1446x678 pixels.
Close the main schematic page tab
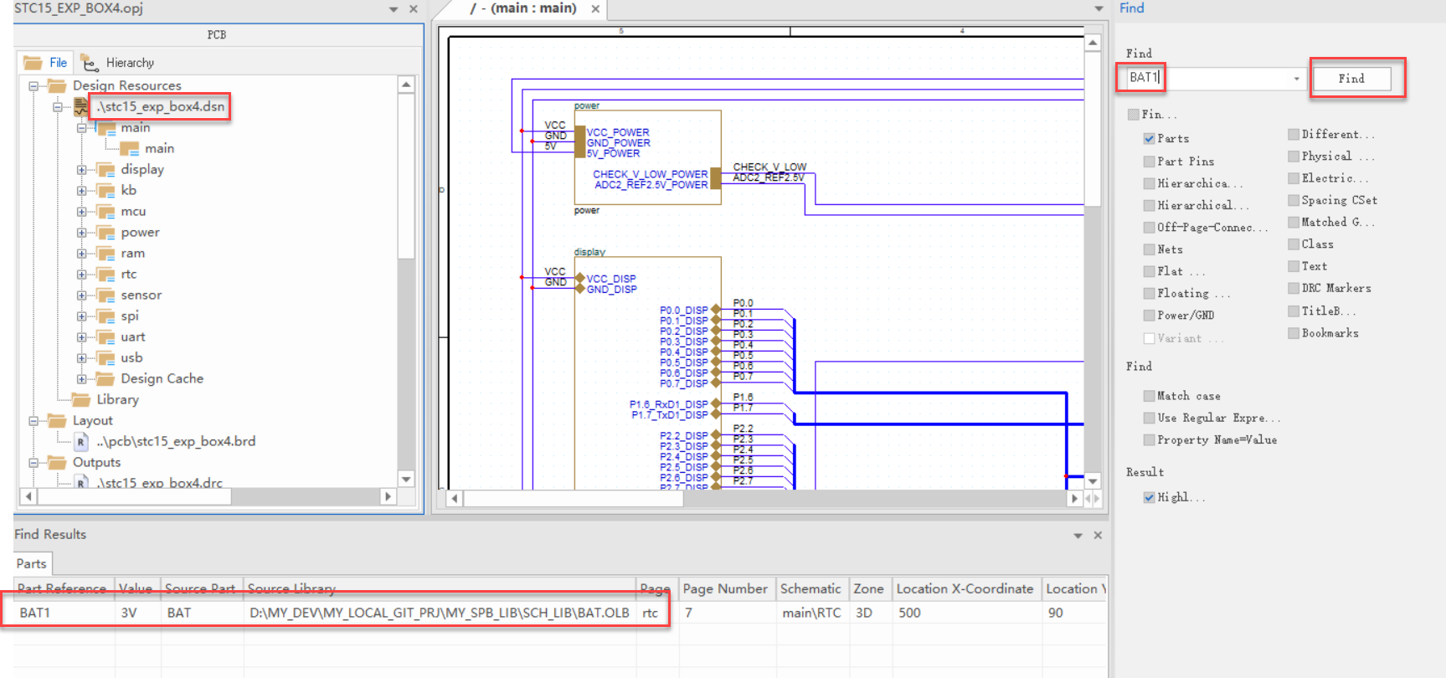595,9
